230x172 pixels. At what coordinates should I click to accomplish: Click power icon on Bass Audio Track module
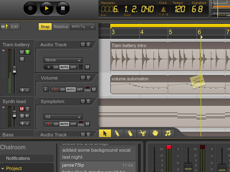pos(83,134)
